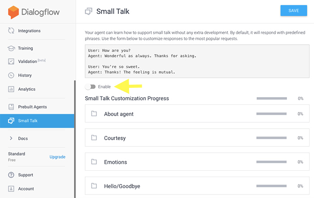
Task: Open Integrations via its circular arrows icon
Action: (x=11, y=30)
